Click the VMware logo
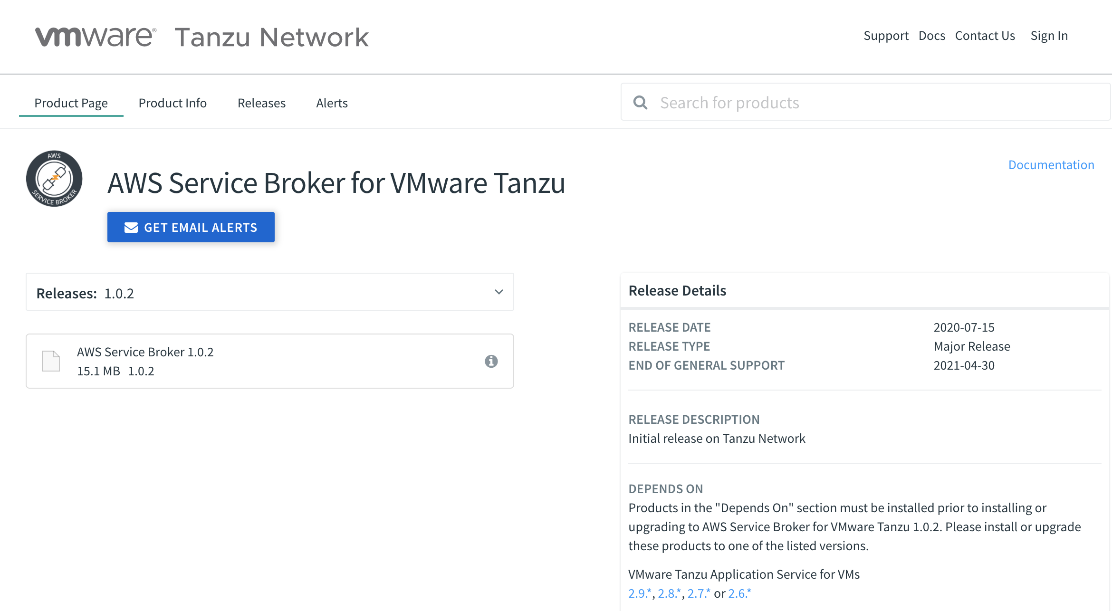The width and height of the screenshot is (1112, 611). (96, 37)
